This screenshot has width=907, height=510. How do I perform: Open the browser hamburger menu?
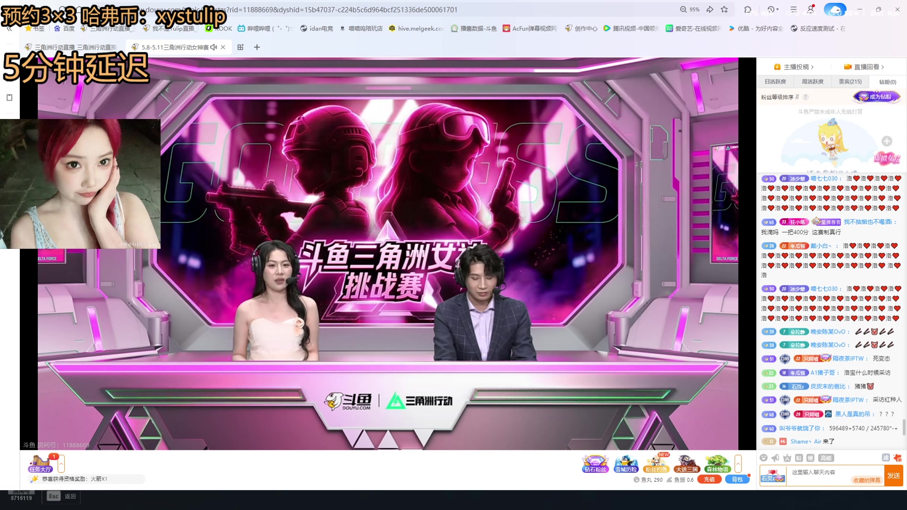(x=794, y=9)
